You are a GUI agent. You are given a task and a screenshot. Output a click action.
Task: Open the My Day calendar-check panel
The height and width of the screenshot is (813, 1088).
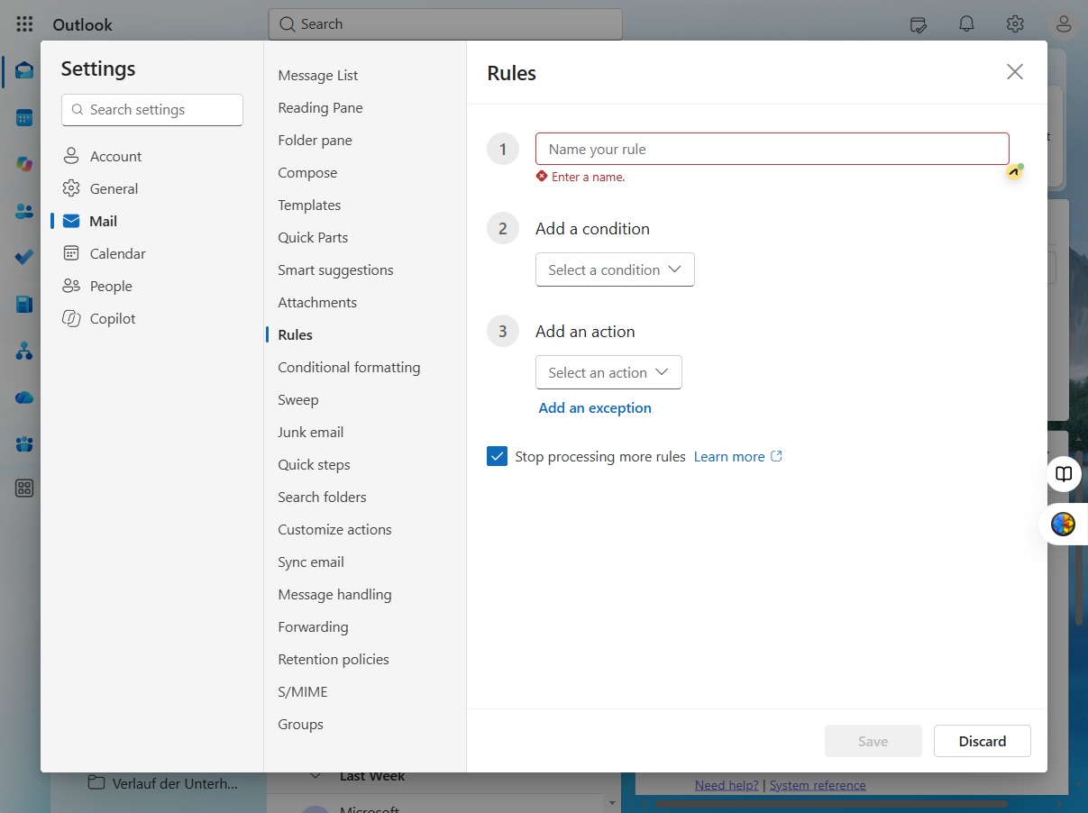[919, 24]
